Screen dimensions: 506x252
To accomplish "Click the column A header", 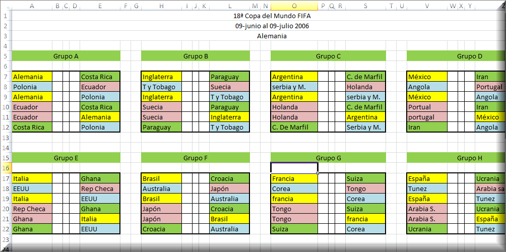I will [32, 7].
